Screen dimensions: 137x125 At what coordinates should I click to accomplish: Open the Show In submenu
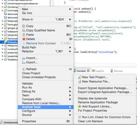tap(46, 19)
